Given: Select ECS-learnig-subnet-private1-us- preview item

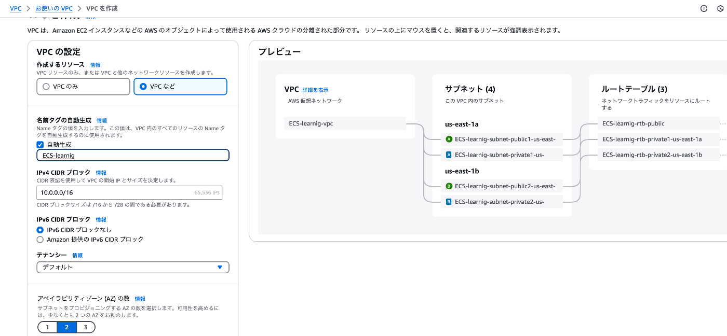Looking at the screenshot, I should pyautogui.click(x=502, y=155).
